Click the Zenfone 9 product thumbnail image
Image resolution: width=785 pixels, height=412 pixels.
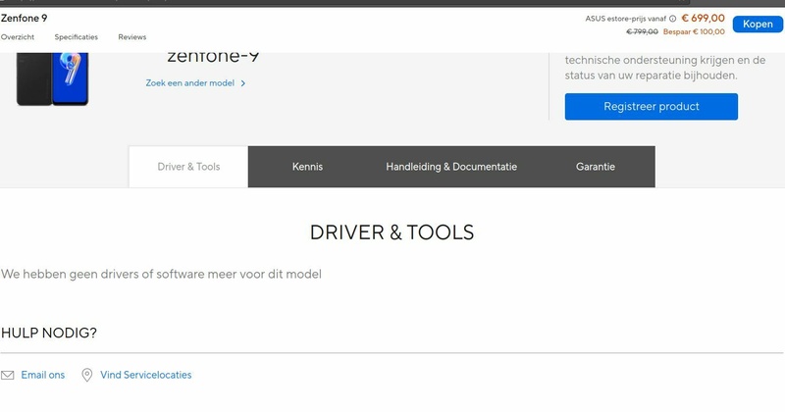[x=53, y=78]
